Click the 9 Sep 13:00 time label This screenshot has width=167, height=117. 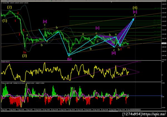pyautogui.click(x=21, y=110)
